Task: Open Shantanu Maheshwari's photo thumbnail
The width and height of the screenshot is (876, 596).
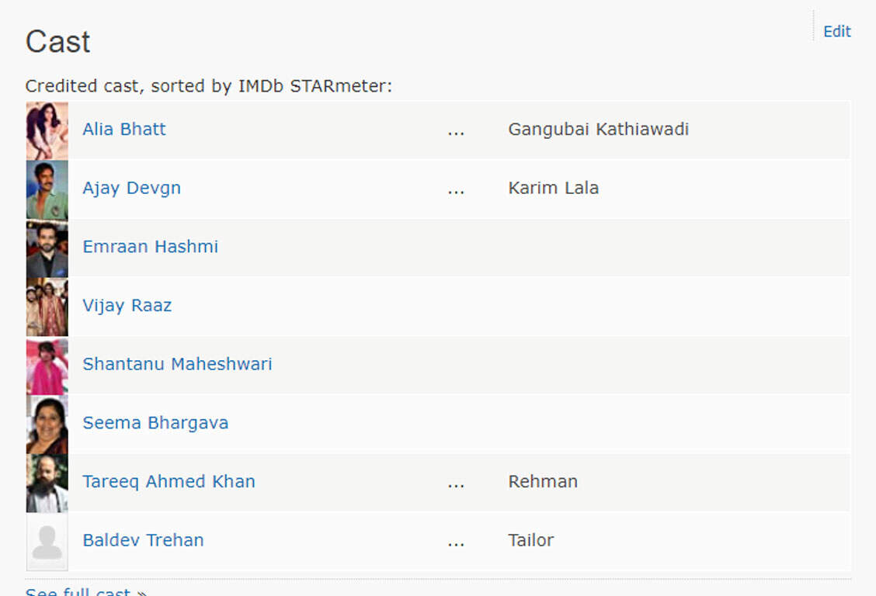Action: coord(47,366)
